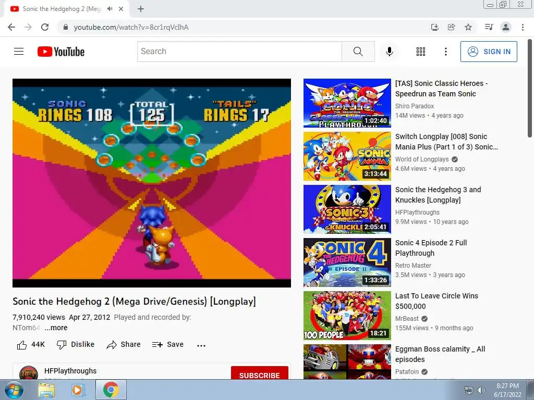Viewport: 534px width, 400px height.
Task: Open the Chrome profile icon
Action: click(x=506, y=27)
